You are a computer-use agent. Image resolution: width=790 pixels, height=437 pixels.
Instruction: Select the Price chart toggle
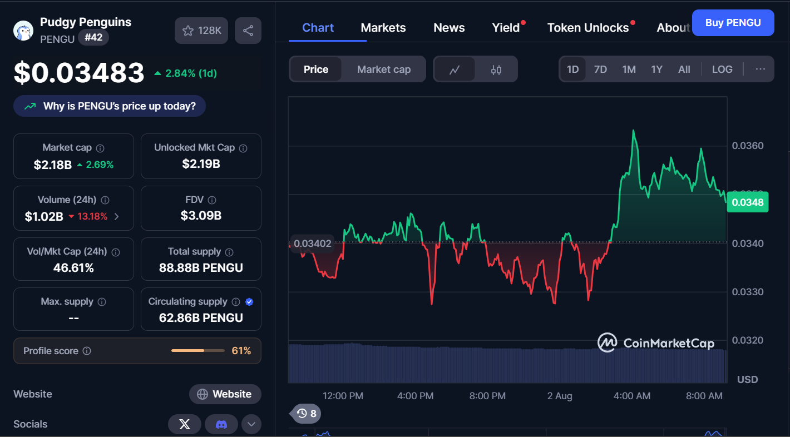pyautogui.click(x=316, y=69)
